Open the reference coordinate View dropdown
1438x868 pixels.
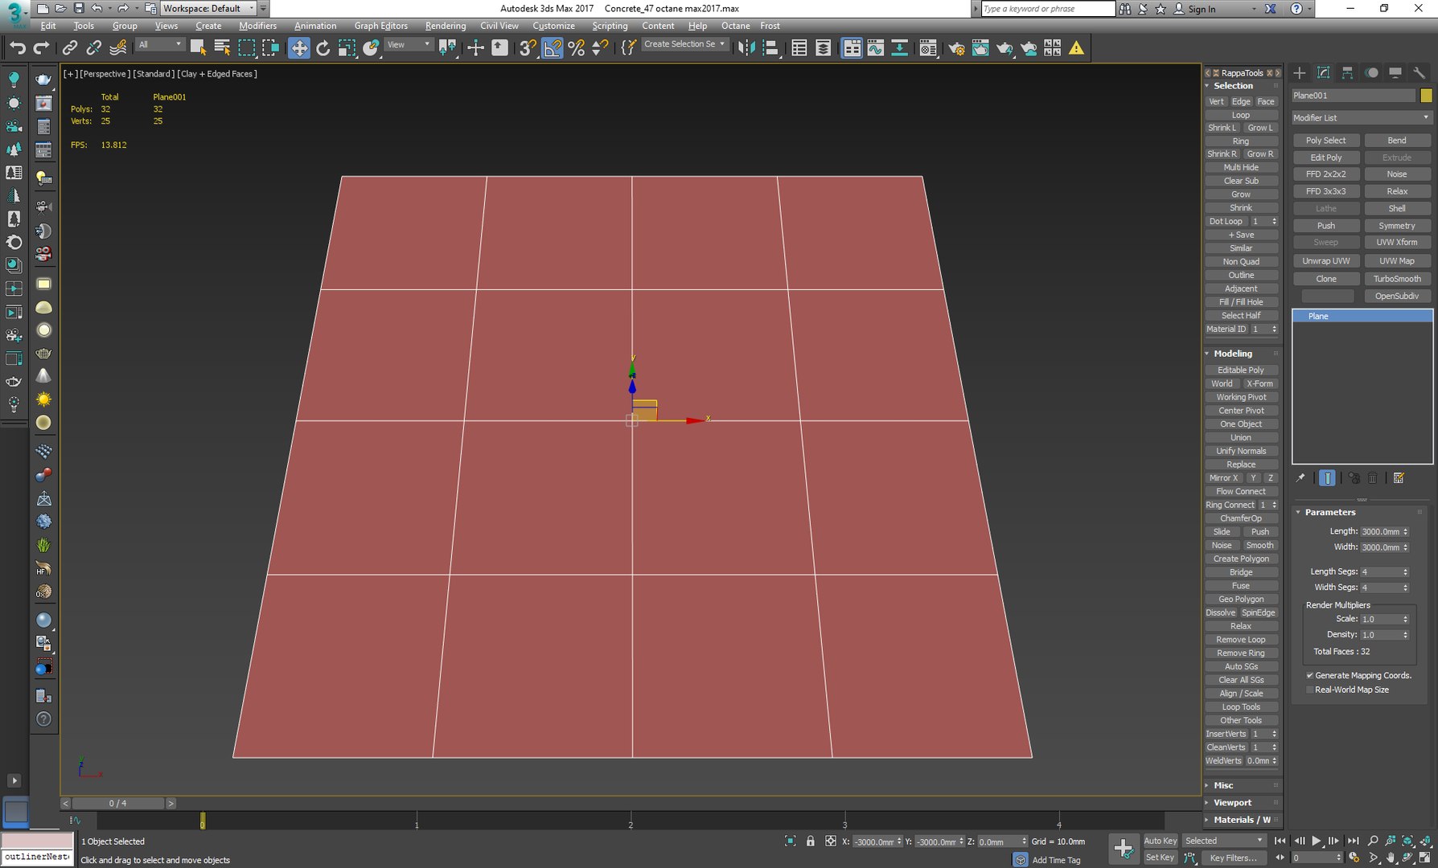coord(409,45)
